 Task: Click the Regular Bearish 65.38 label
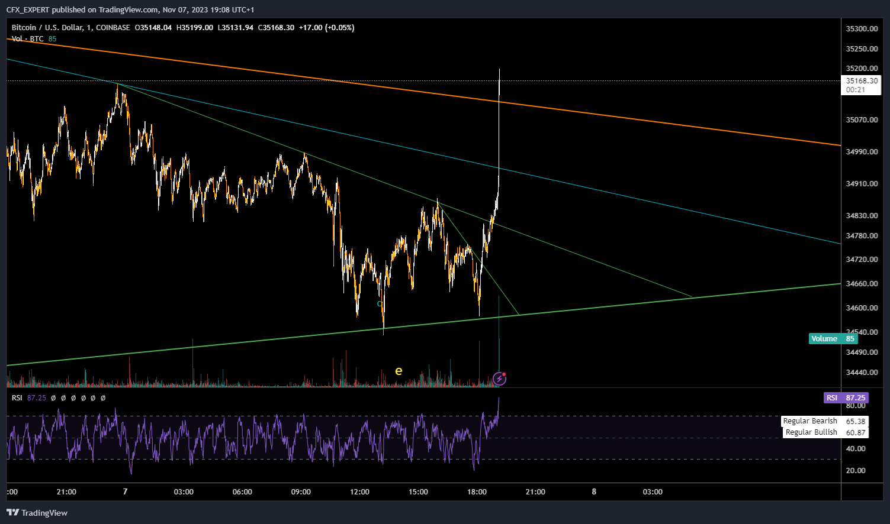coord(825,421)
